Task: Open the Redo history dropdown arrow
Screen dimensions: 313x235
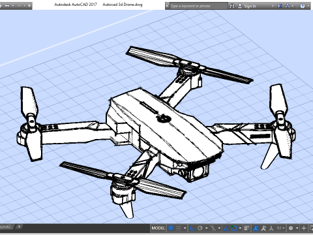Action: [x=24, y=6]
